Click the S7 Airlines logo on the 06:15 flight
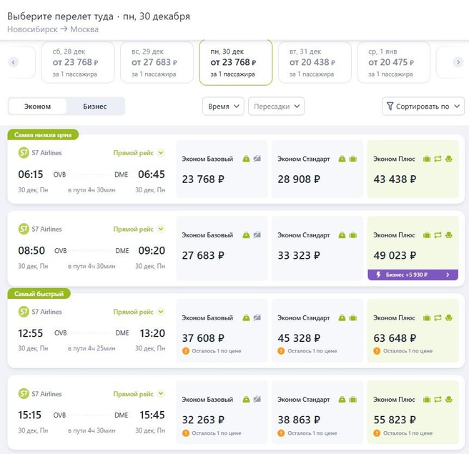 [23, 152]
